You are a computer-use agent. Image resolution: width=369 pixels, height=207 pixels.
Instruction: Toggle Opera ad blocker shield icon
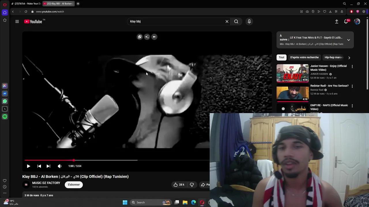(x=313, y=11)
